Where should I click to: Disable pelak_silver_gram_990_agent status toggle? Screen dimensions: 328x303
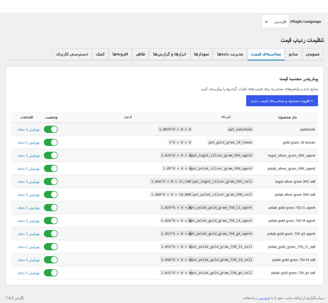tap(51, 168)
